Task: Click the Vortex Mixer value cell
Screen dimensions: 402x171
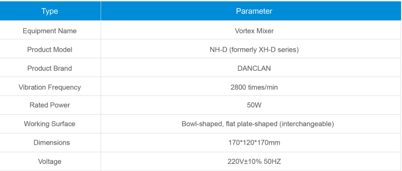Action: pyautogui.click(x=254, y=31)
